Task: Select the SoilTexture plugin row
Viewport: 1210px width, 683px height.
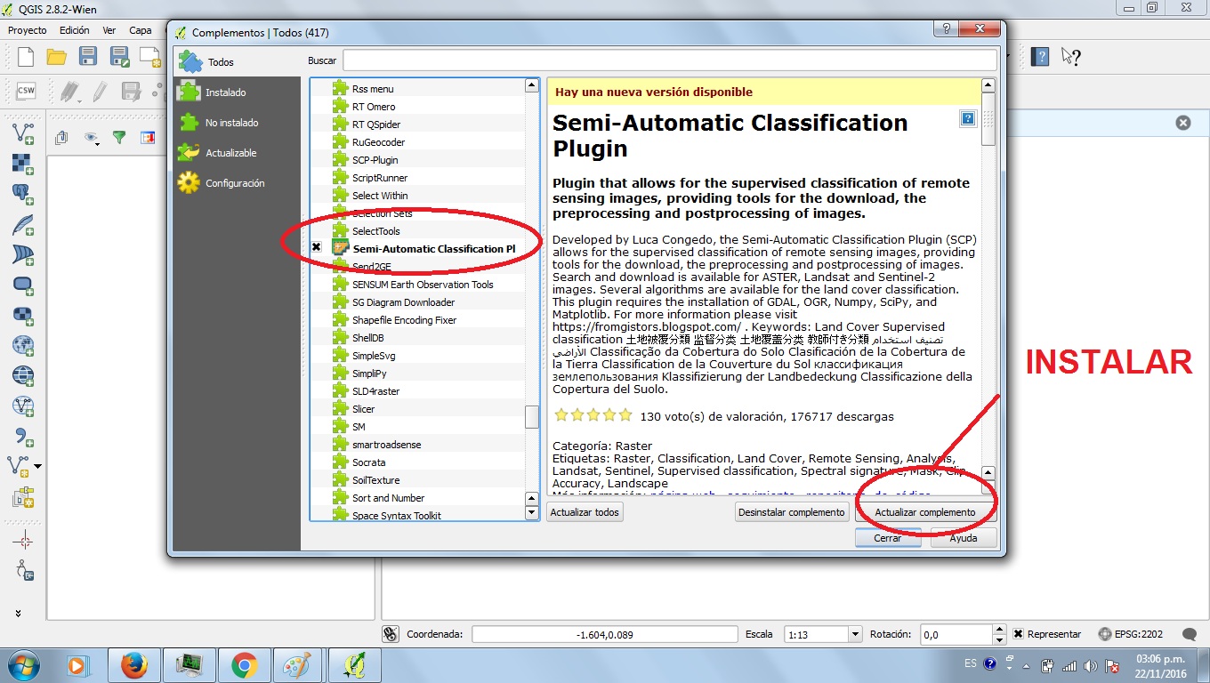Action: click(375, 480)
